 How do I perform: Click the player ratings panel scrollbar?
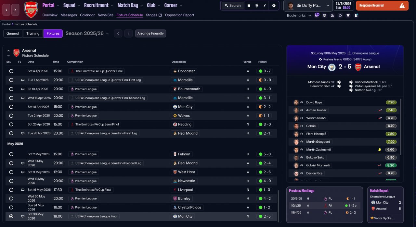(401, 127)
